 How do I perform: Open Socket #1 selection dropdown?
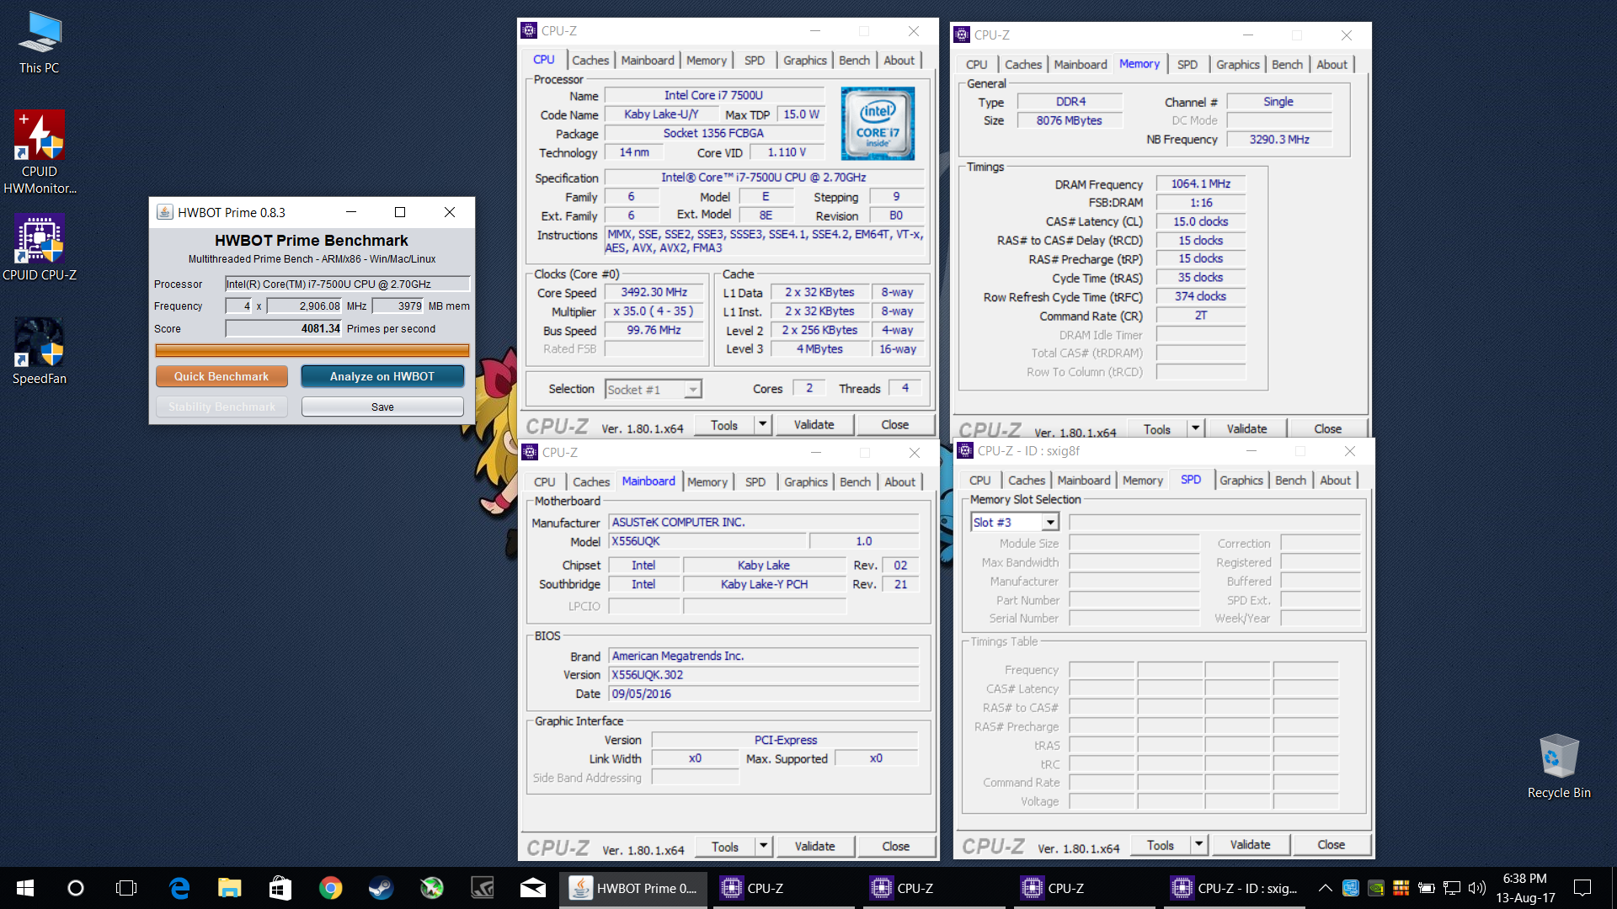click(654, 389)
